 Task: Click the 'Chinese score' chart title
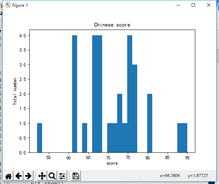point(112,25)
